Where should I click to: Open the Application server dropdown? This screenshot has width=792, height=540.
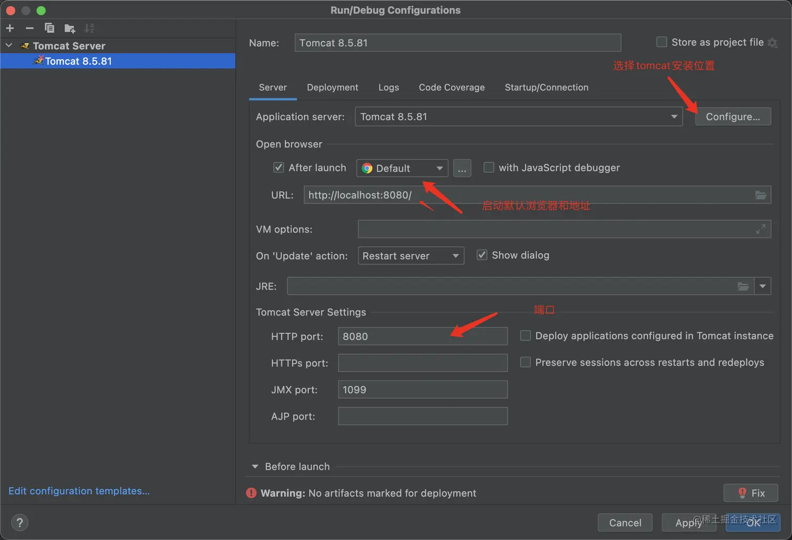click(x=519, y=117)
